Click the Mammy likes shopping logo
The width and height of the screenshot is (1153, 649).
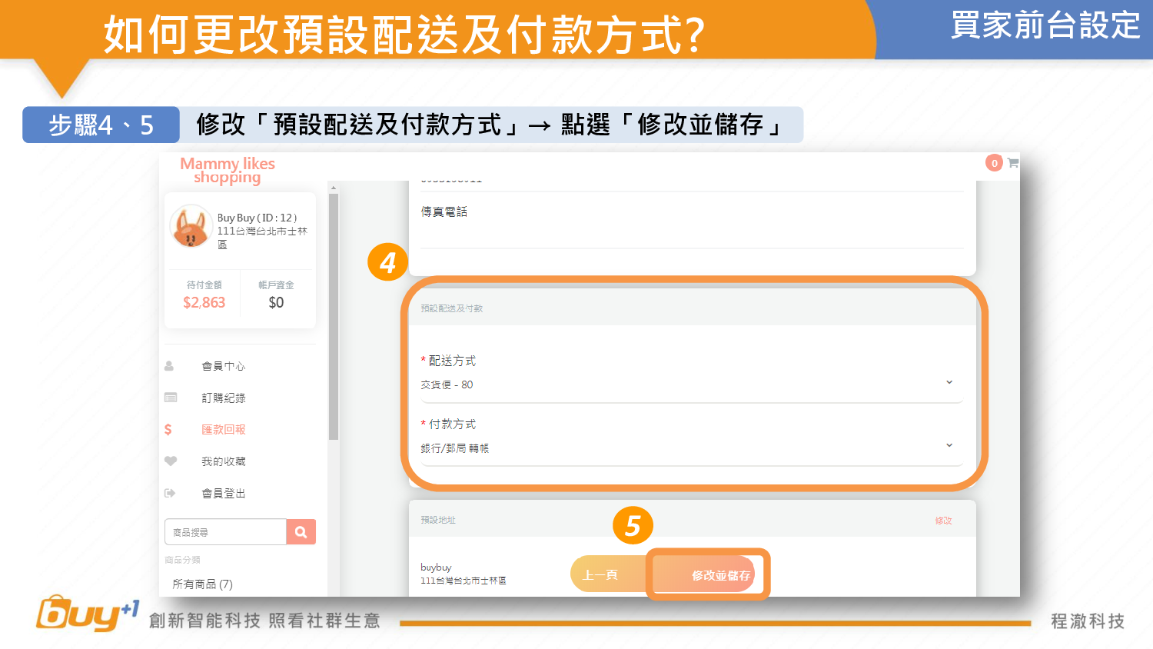coord(228,170)
